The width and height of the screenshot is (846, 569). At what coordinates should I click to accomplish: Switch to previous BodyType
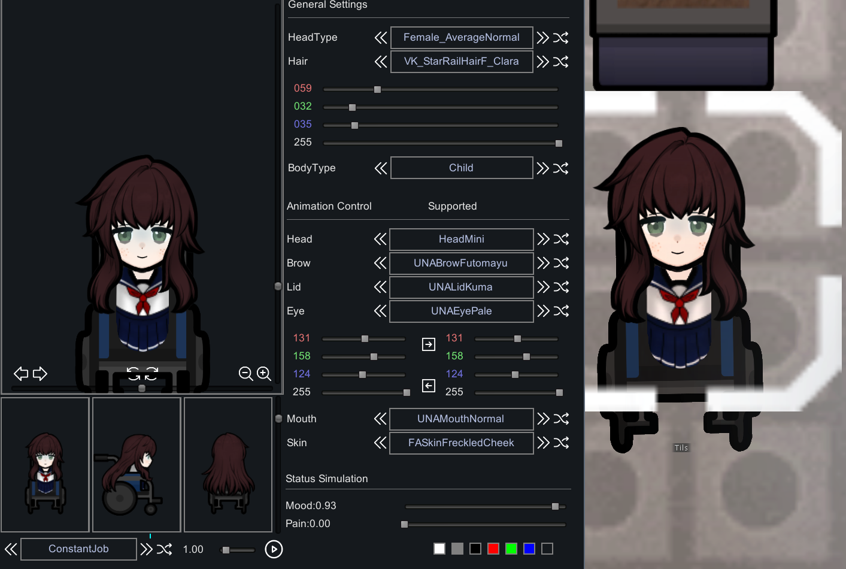tap(381, 168)
